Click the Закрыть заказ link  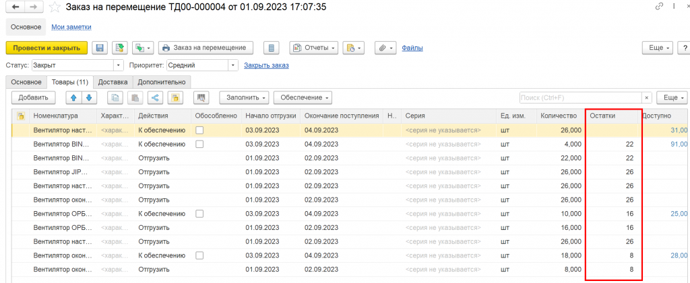[x=266, y=65]
